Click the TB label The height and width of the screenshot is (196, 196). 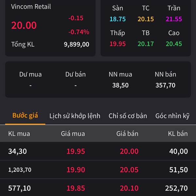coord(146,33)
